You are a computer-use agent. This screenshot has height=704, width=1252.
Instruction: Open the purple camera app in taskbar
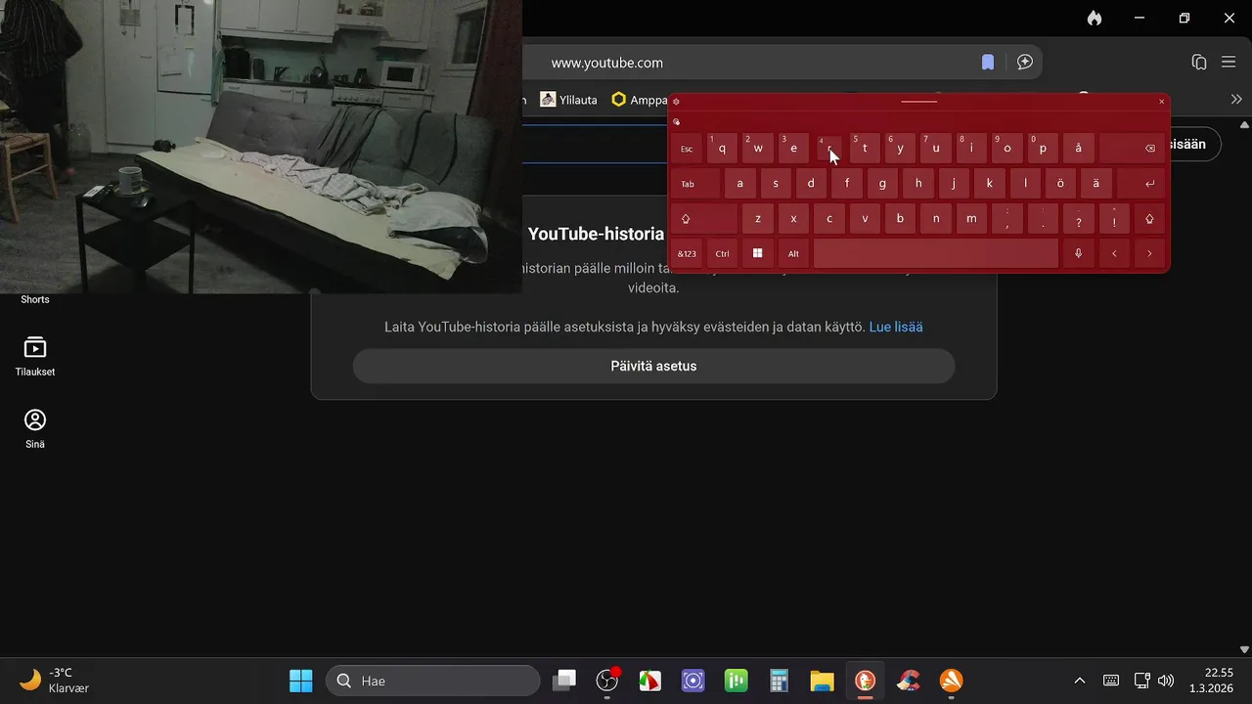[693, 681]
